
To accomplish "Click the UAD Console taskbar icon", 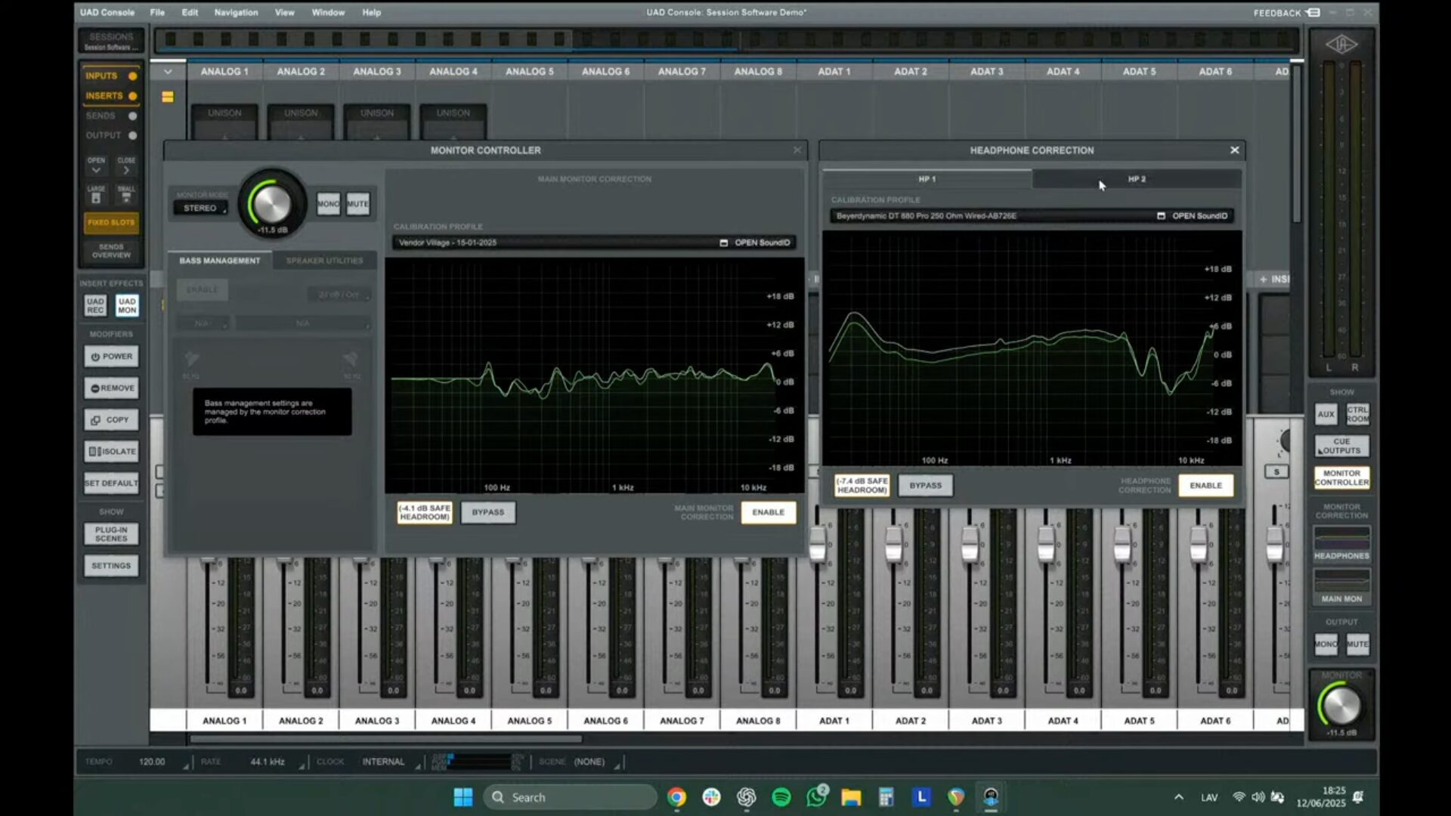I will pos(991,797).
